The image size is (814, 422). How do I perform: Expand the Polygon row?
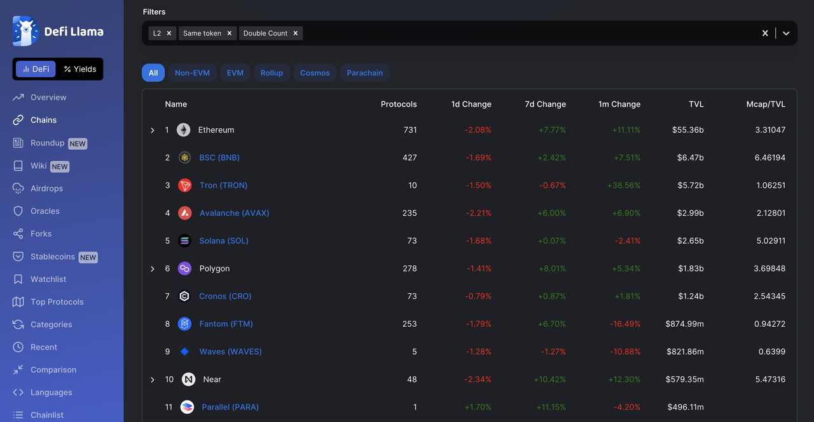153,269
